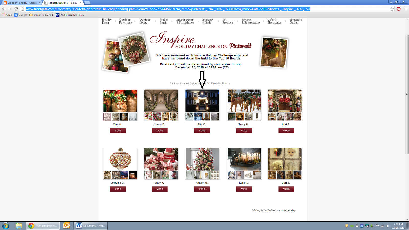
Task: Visit the Frontgate Outlet link
Action: pyautogui.click(x=296, y=21)
